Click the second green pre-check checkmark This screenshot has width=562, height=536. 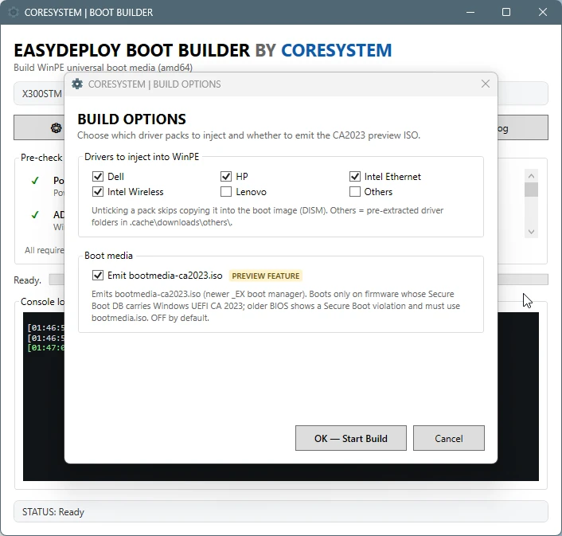[35, 215]
